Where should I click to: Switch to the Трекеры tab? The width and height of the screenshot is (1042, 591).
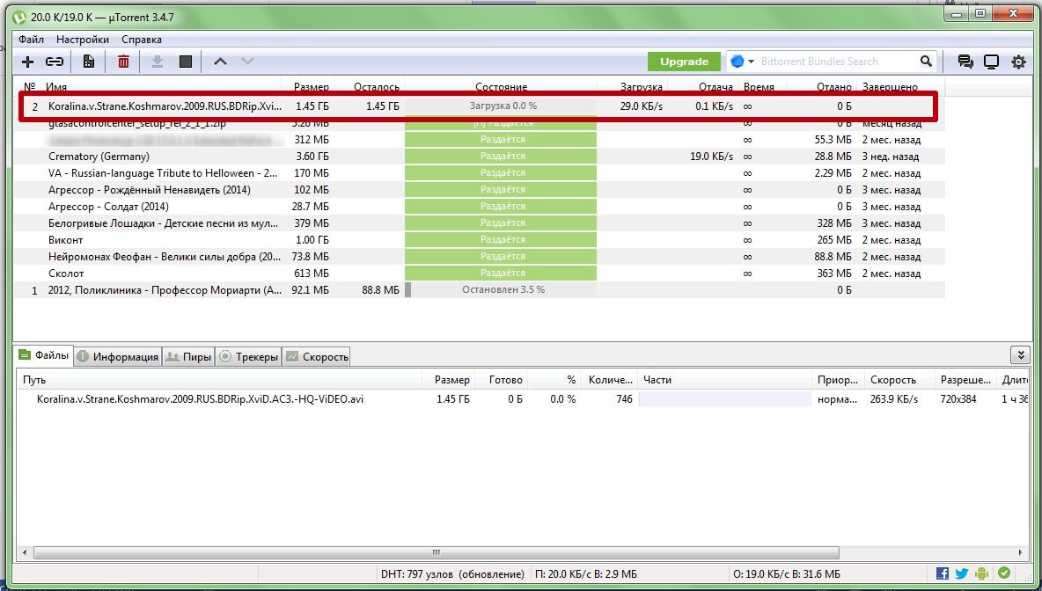click(248, 356)
